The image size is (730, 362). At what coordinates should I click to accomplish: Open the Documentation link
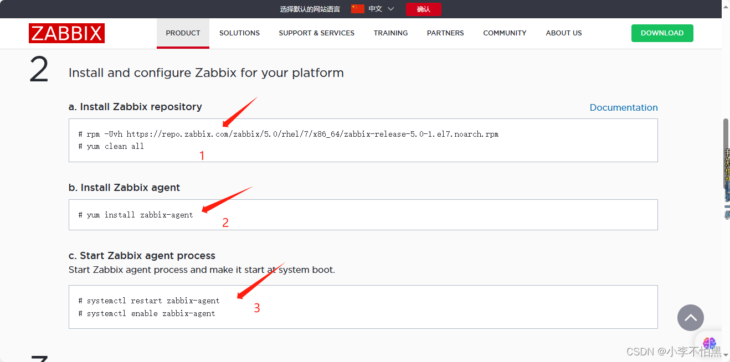coord(624,107)
